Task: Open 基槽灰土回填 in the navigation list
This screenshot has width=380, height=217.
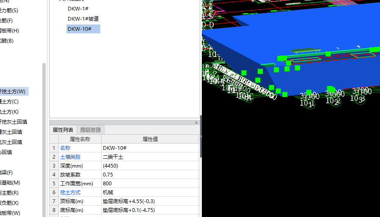Action: tap(11, 132)
